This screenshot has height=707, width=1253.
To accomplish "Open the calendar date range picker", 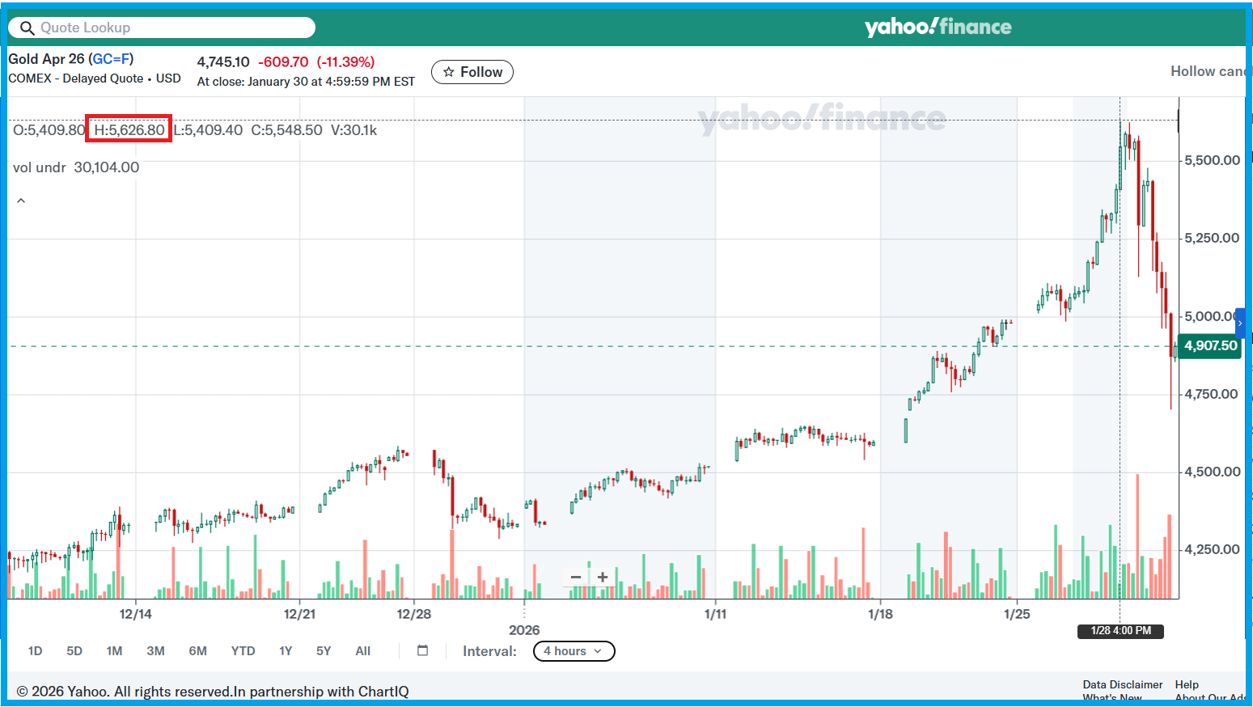I will (x=422, y=650).
